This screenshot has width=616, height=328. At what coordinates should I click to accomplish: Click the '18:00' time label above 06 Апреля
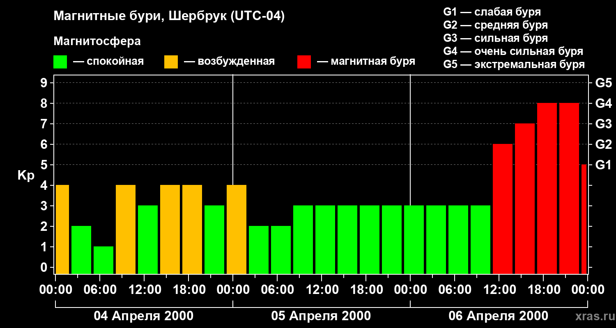point(544,290)
